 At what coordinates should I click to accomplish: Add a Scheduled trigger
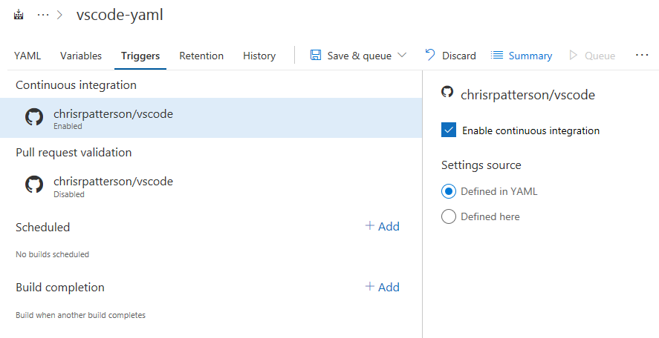tap(383, 226)
